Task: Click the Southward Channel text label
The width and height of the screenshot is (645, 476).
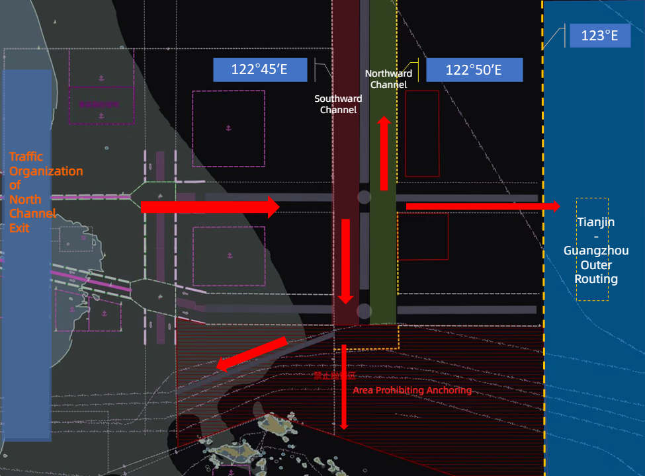Action: (x=338, y=104)
